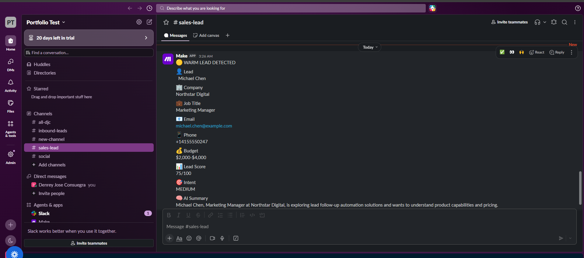Open the React emoji picker
584x258 pixels.
pyautogui.click(x=537, y=52)
